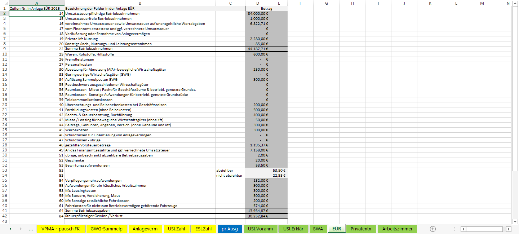Select the 'Betrag' header cell
This screenshot has width=519, height=234.
coord(266,8)
